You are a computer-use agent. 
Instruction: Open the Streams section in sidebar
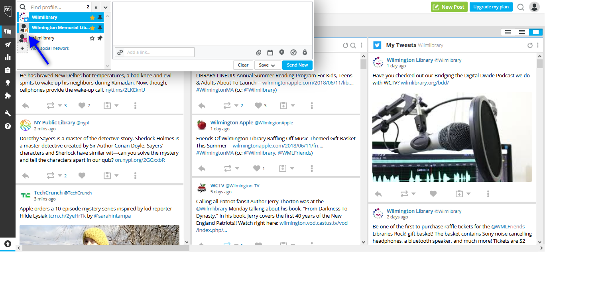click(8, 31)
